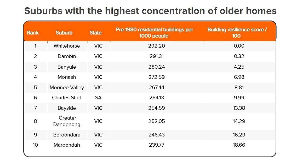Click the Banyule suburb name
This screenshot has height=163, width=291.
[x=67, y=67]
